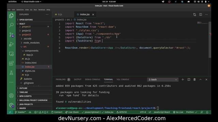Switch to the Output panel tab
This screenshot has height=122, width=218.
click(x=78, y=80)
